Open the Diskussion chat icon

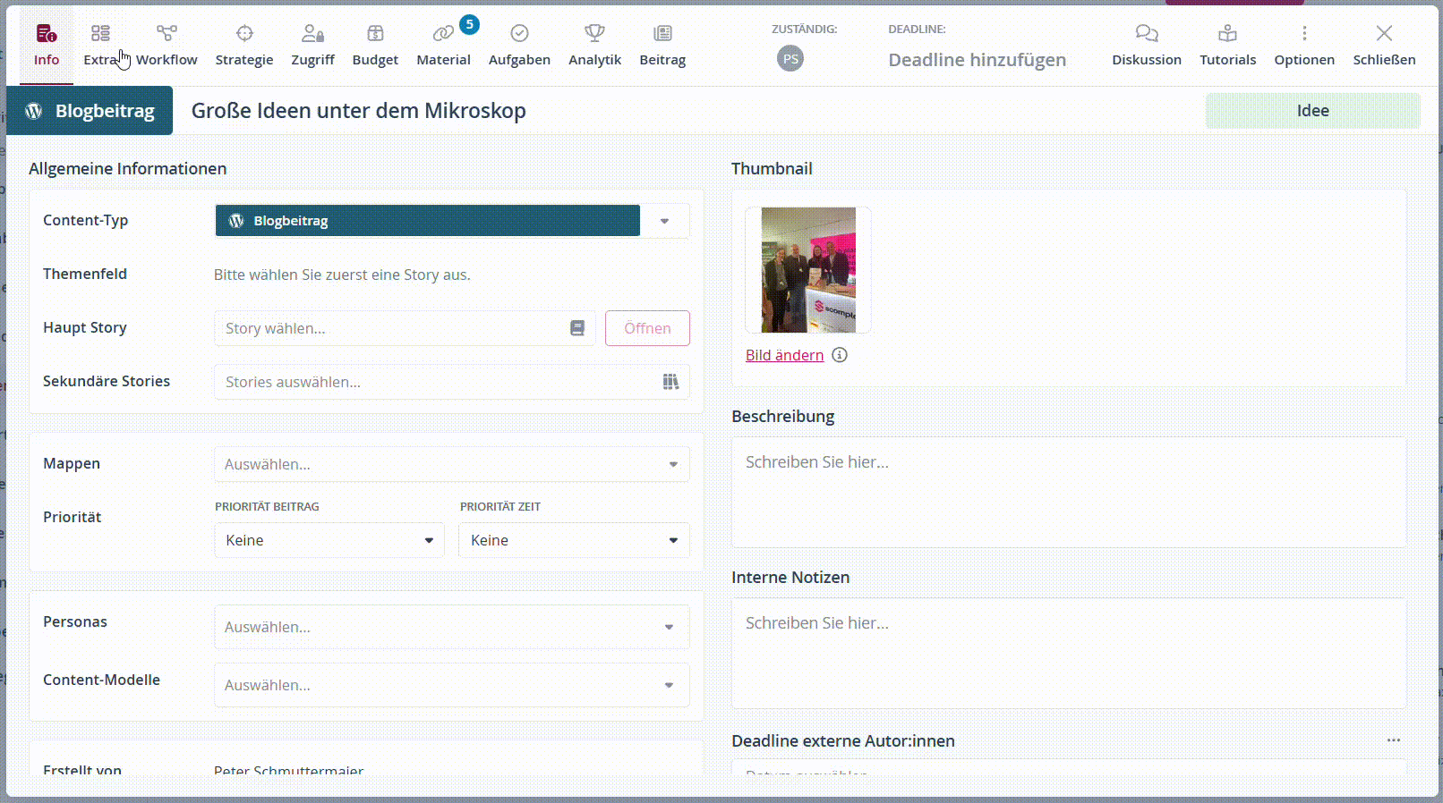point(1146,34)
